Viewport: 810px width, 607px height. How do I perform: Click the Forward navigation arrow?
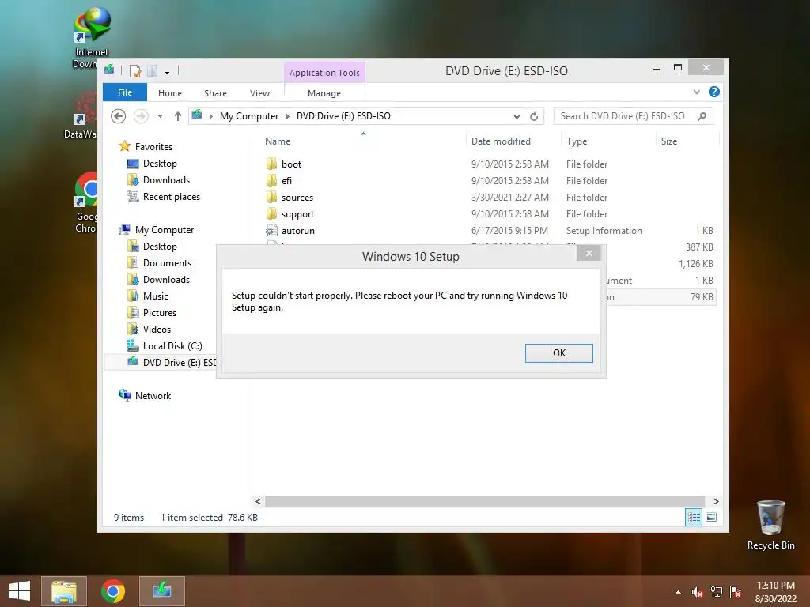tap(141, 116)
